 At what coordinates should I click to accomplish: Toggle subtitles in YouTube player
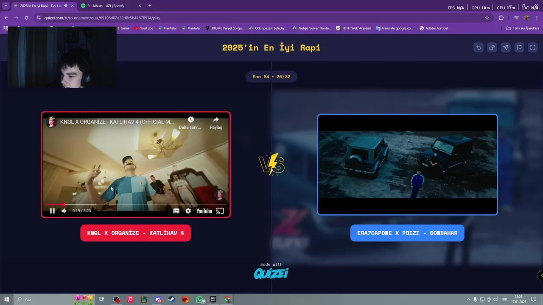pos(176,211)
